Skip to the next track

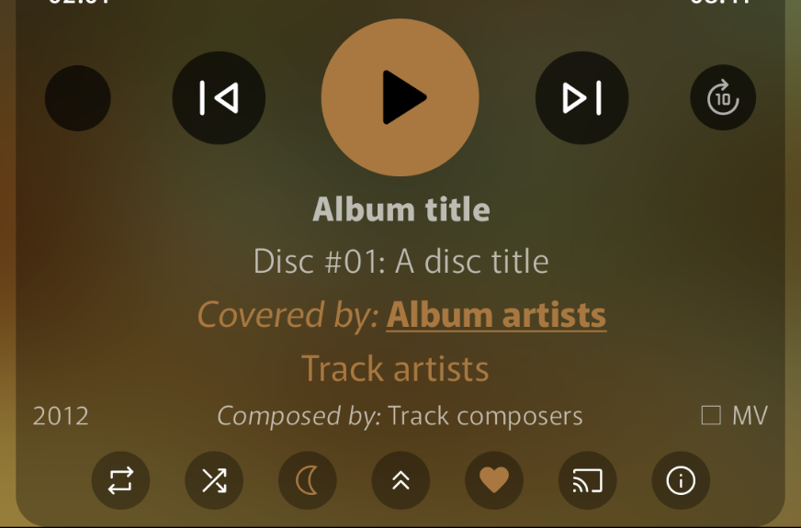point(581,97)
